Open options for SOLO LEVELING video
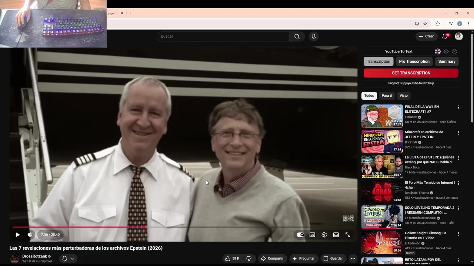The image size is (474, 266). point(458,208)
